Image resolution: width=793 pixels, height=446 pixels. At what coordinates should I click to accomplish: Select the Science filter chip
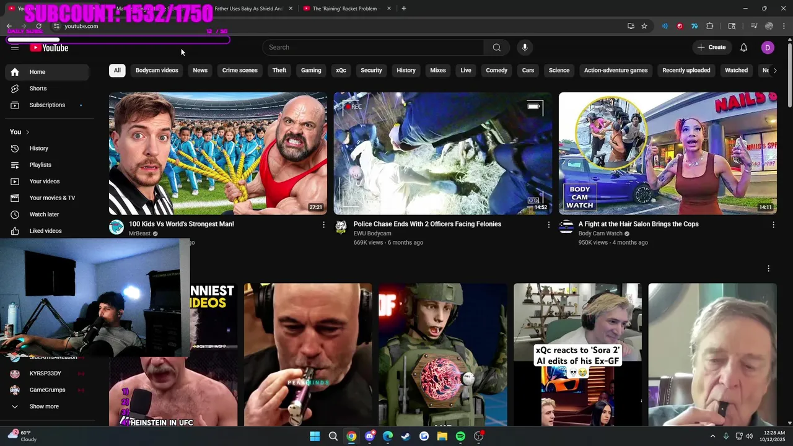point(559,71)
